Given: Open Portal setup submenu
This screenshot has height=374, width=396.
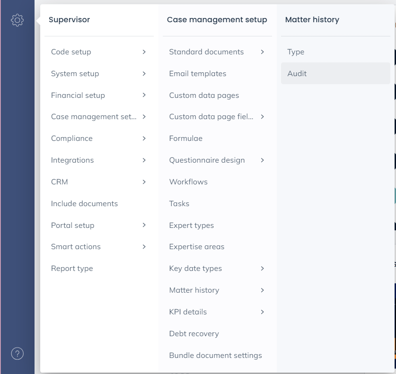Looking at the screenshot, I should [98, 226].
